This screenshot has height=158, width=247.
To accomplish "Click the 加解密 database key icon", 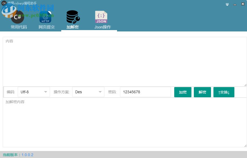I will [73, 17].
